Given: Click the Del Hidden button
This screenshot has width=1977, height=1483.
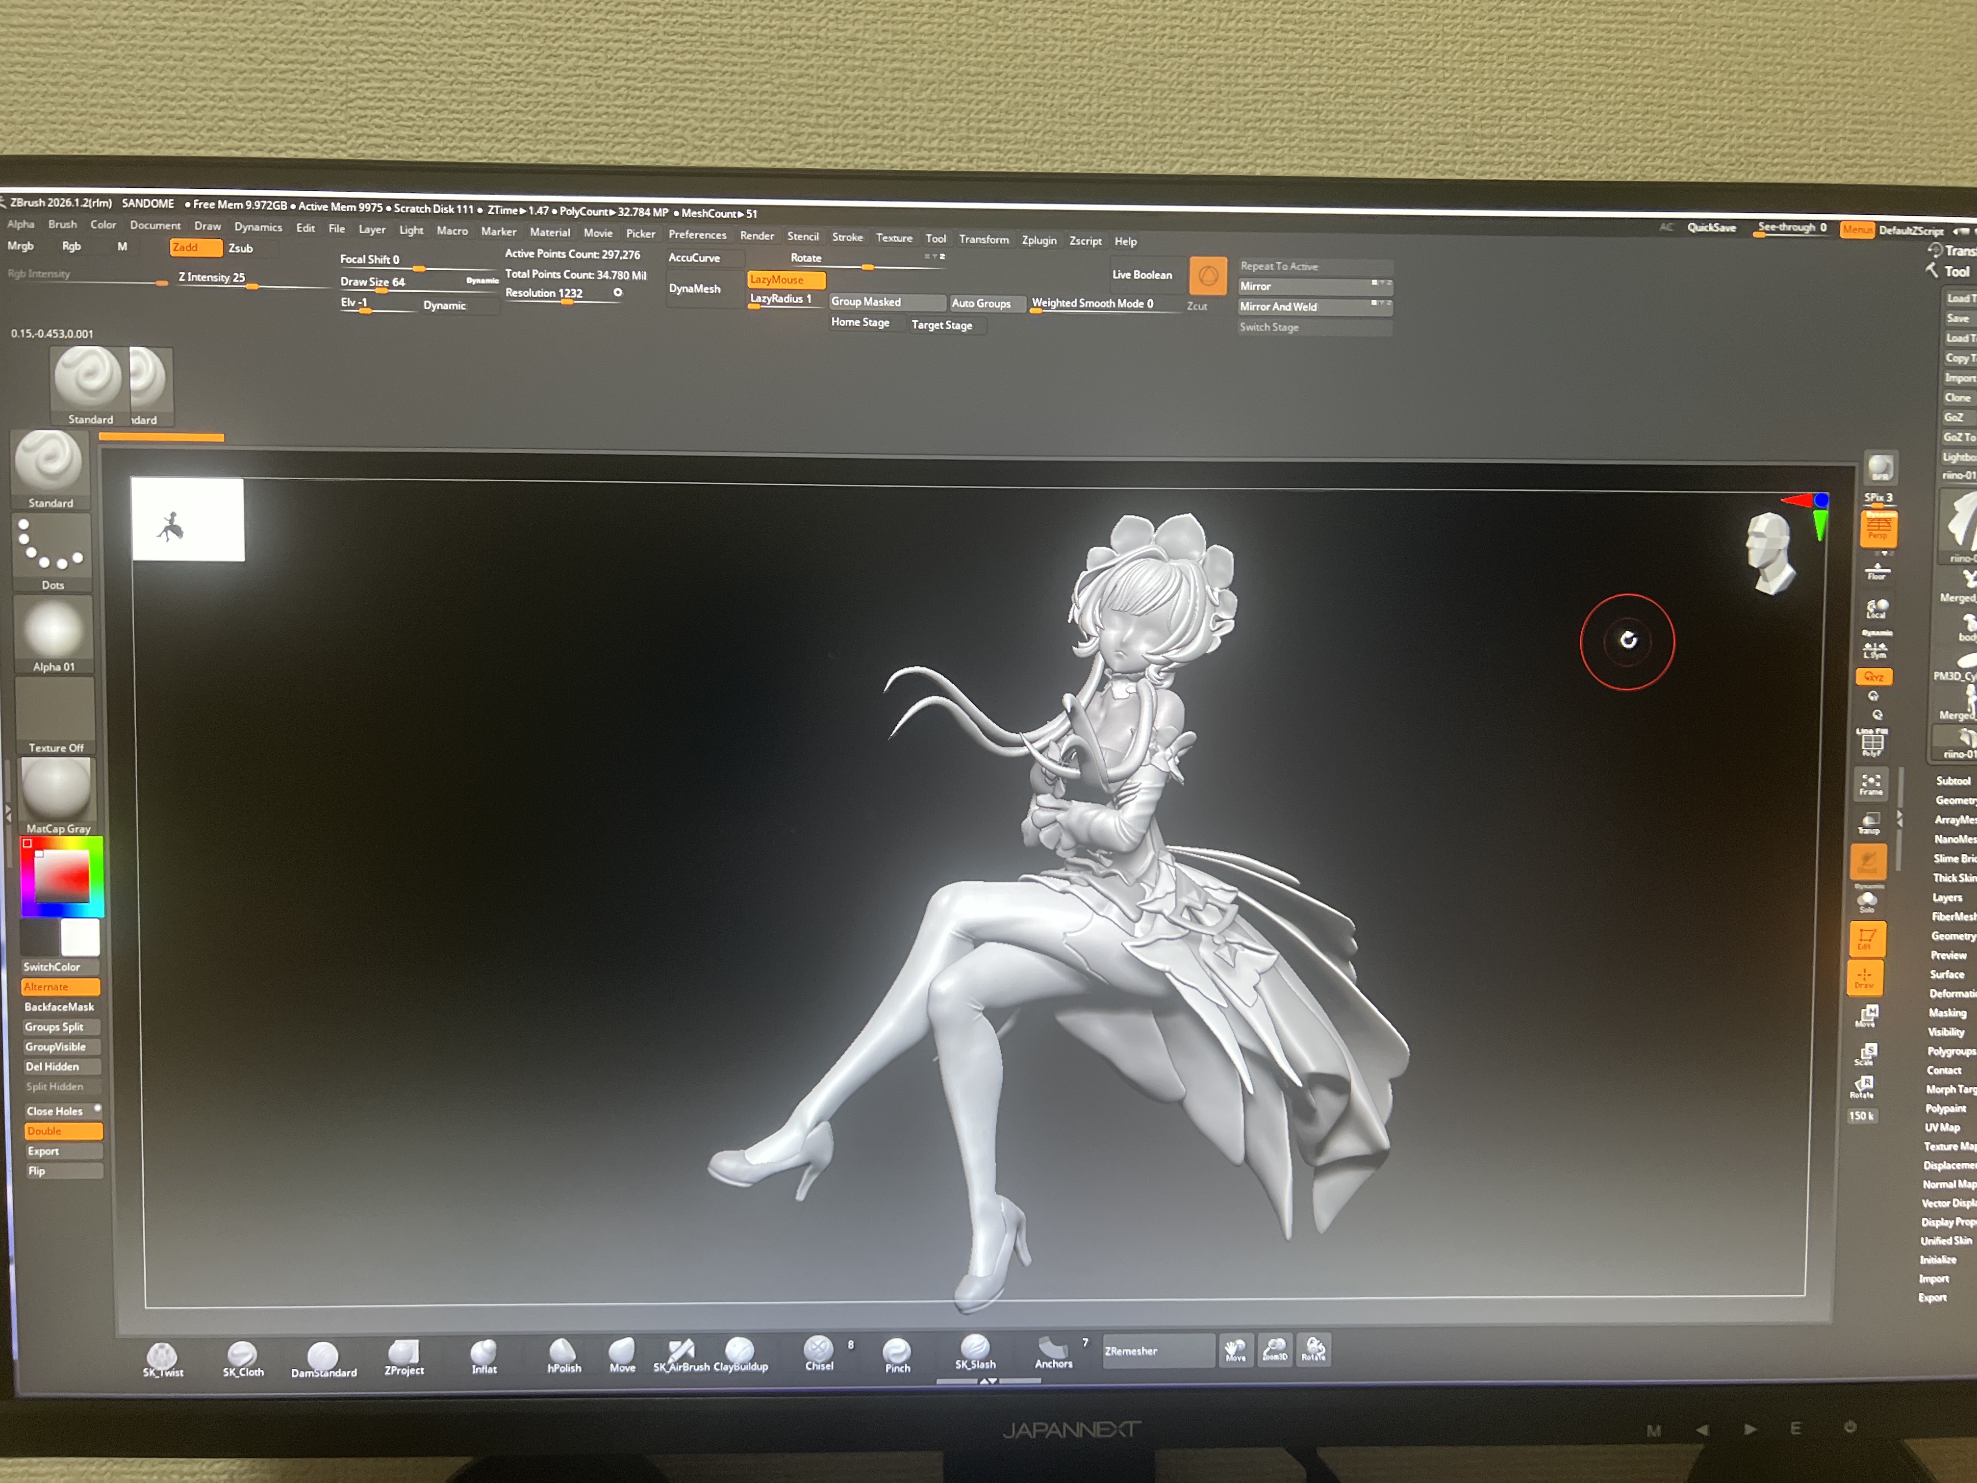Looking at the screenshot, I should (62, 1067).
